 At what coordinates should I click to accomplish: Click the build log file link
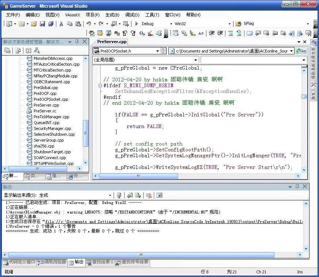coord(174,222)
